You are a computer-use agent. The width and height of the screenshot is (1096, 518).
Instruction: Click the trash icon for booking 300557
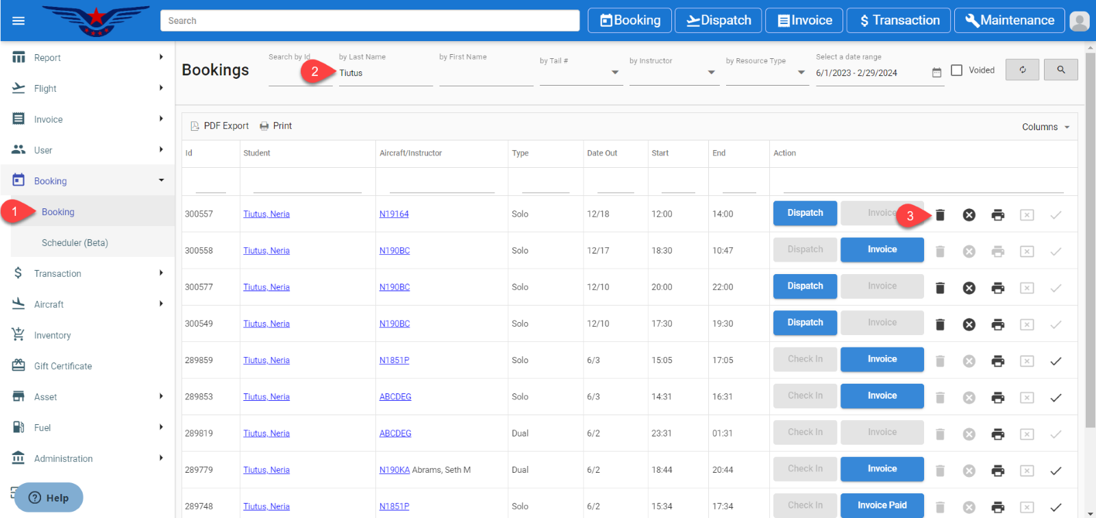[x=940, y=215]
